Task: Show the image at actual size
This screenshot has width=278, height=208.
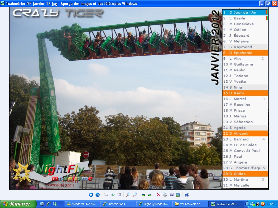Action: click(113, 195)
